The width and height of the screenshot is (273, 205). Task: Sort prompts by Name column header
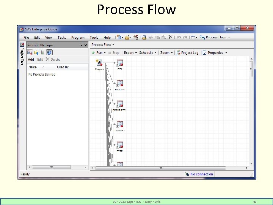pos(41,67)
